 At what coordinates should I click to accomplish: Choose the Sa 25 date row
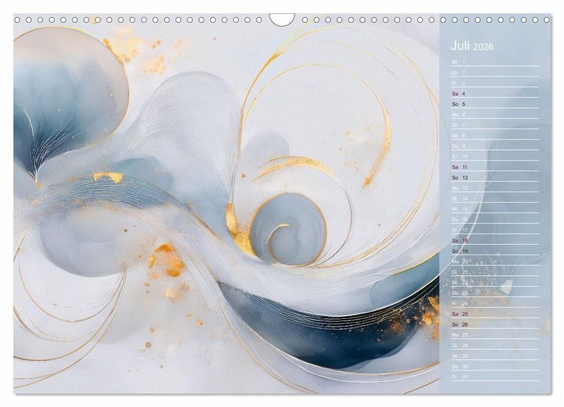[493, 314]
